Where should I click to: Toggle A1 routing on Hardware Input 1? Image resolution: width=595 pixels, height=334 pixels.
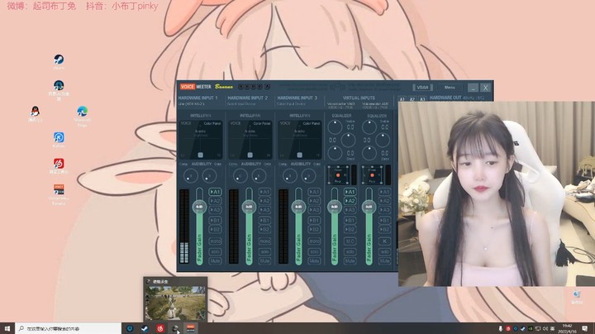(x=215, y=192)
